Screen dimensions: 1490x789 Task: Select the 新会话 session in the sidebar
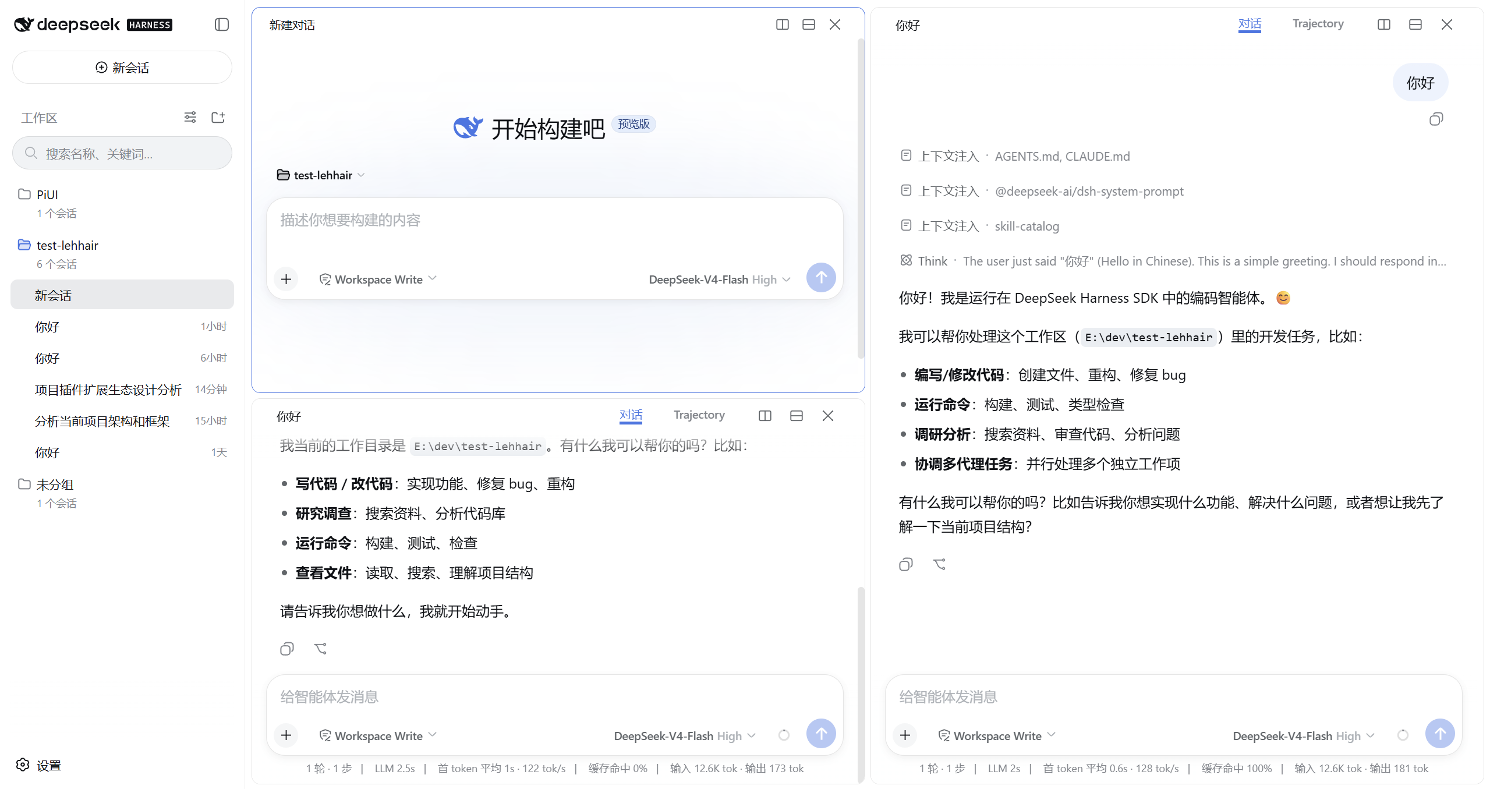122,295
